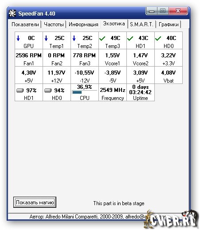Screen dimensions: 200x230
Task: Click the green checkmark beside HD1 43C
Action: click(130, 39)
